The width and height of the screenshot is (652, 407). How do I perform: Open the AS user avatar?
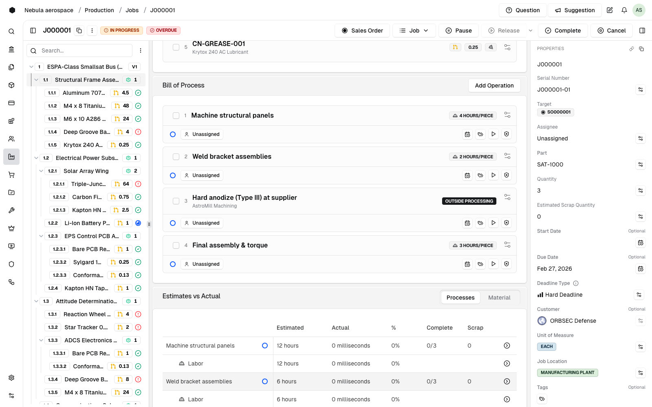pyautogui.click(x=639, y=10)
